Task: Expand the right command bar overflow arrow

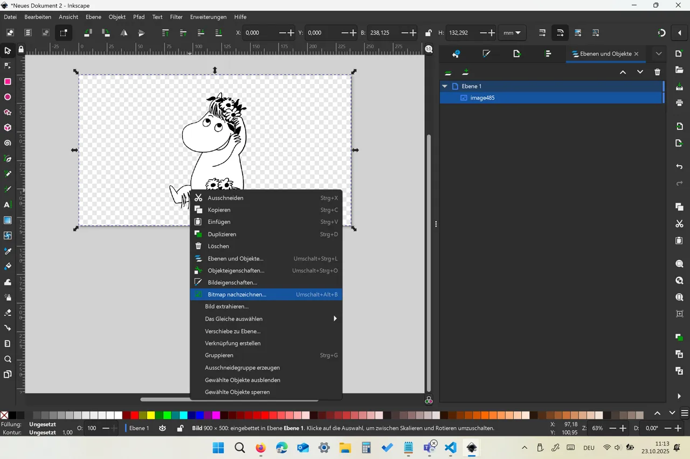Action: tap(679, 396)
